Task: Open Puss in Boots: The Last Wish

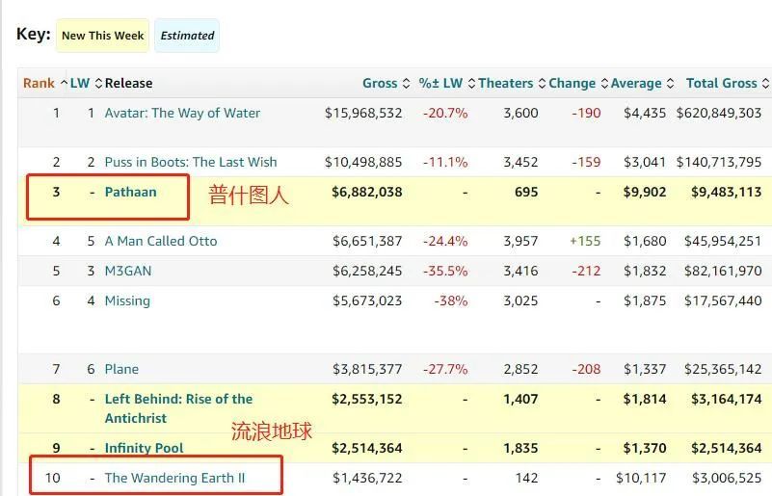Action: pyautogui.click(x=191, y=163)
